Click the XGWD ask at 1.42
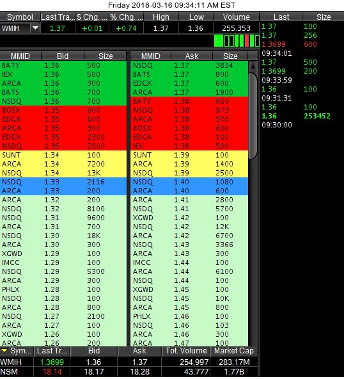The width and height of the screenshot is (344, 379). (x=189, y=218)
